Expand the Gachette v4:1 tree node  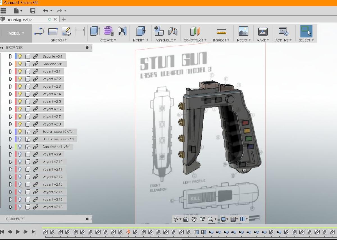[11, 64]
